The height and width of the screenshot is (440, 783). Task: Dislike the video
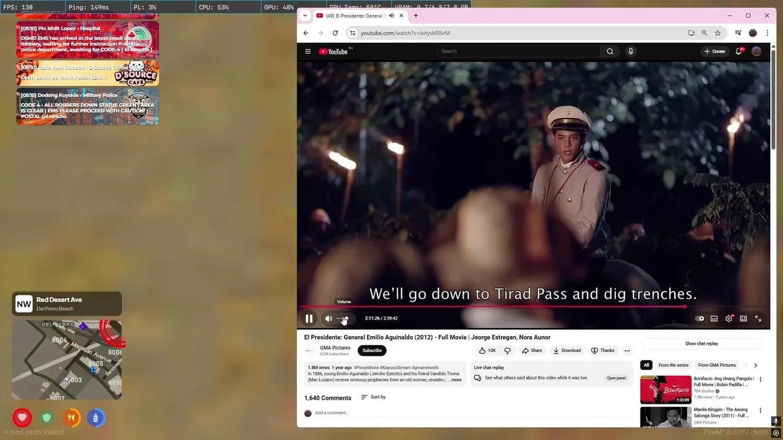[507, 351]
